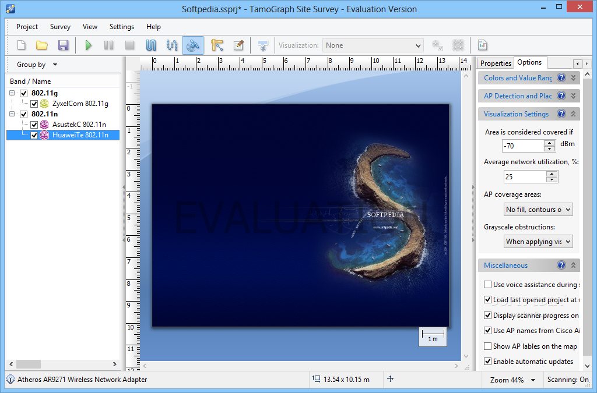Select the Options tab

(529, 62)
